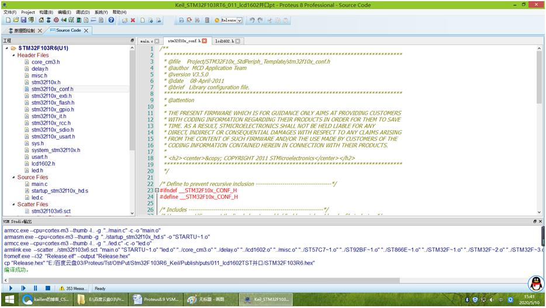Click the Home page toolbar icon
The image size is (546, 308).
coord(41,20)
